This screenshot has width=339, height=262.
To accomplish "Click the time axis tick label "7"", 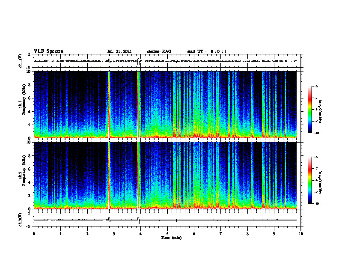I will [221, 234].
